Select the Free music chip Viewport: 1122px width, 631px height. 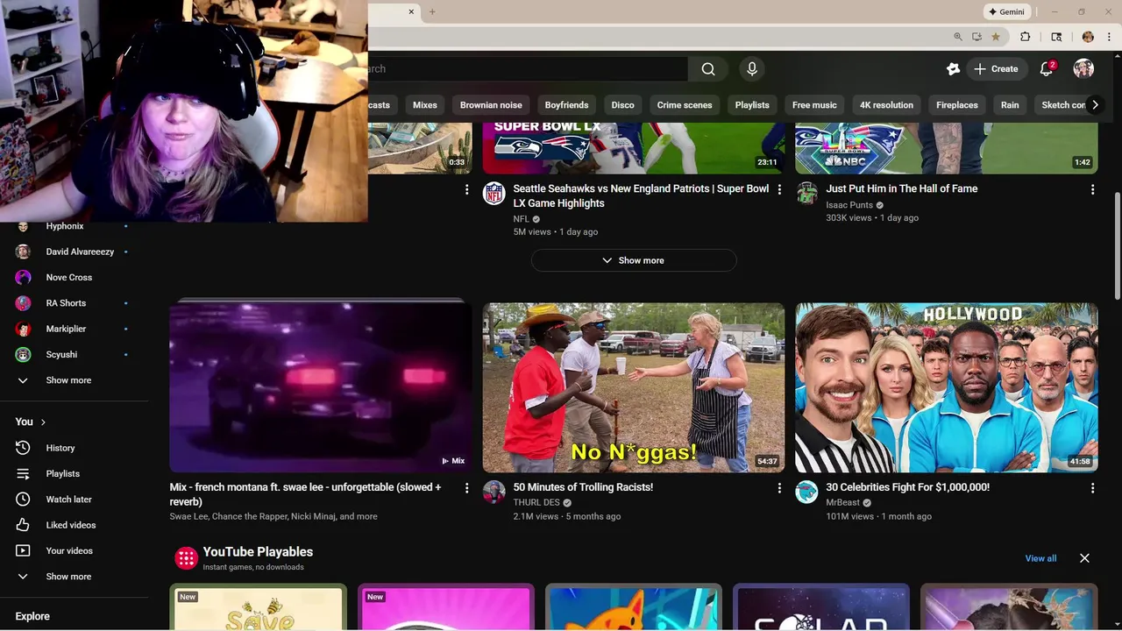(x=814, y=105)
